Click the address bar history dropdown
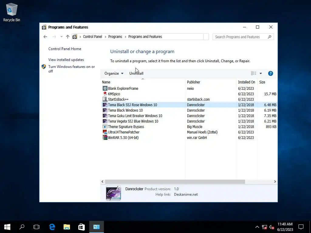The width and height of the screenshot is (311, 233). [x=206, y=37]
